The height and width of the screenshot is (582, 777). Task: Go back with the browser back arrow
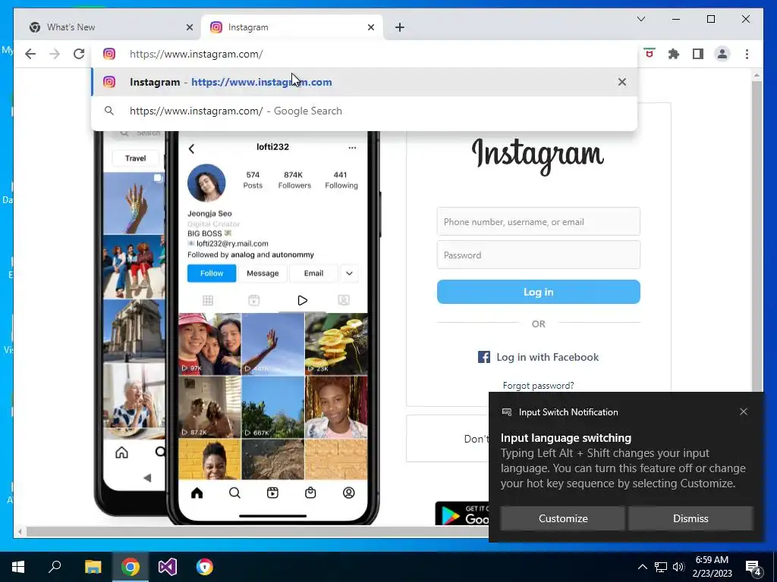30,54
